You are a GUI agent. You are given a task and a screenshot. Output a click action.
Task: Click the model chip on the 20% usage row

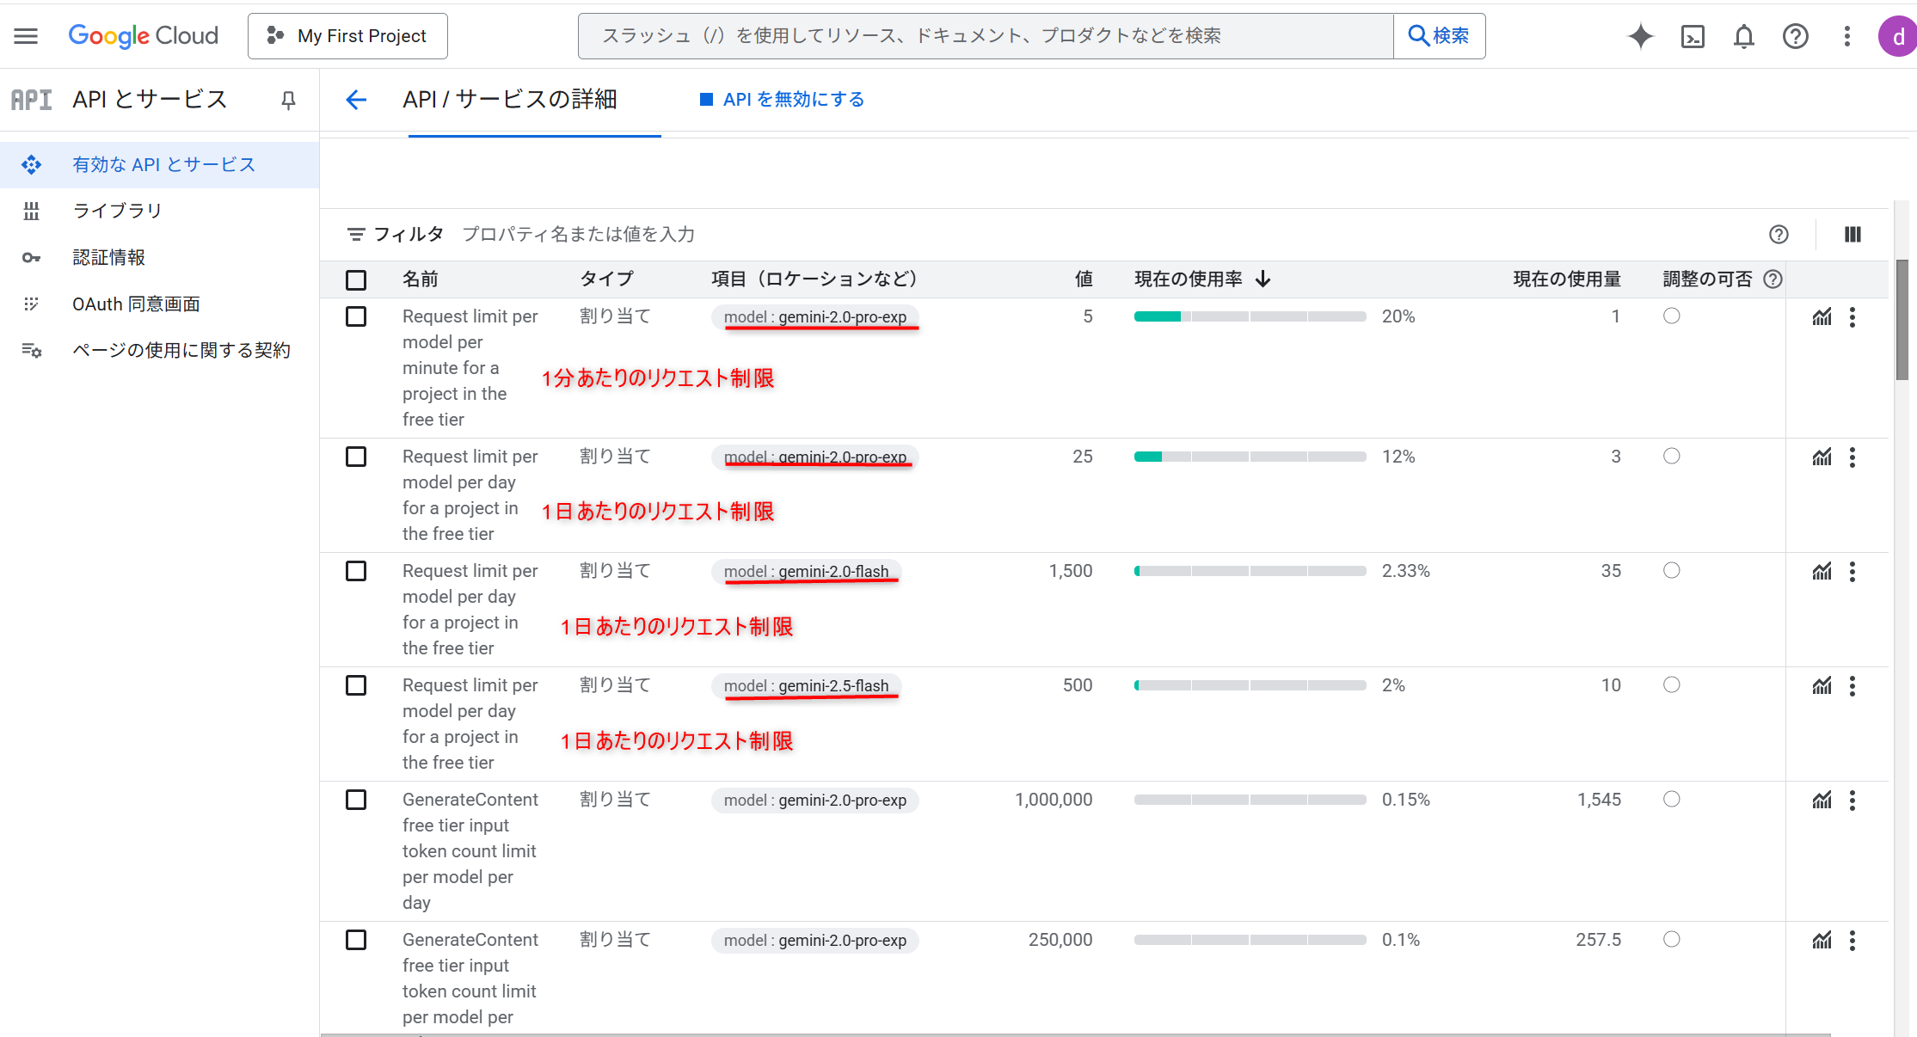pyautogui.click(x=815, y=316)
